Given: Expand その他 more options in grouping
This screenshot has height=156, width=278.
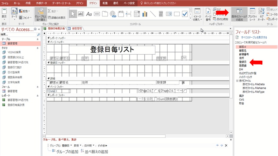Looking at the screenshot, I should point(103,146).
